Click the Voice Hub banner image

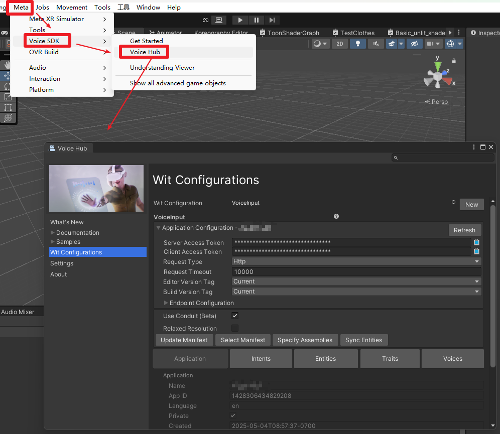tap(96, 189)
